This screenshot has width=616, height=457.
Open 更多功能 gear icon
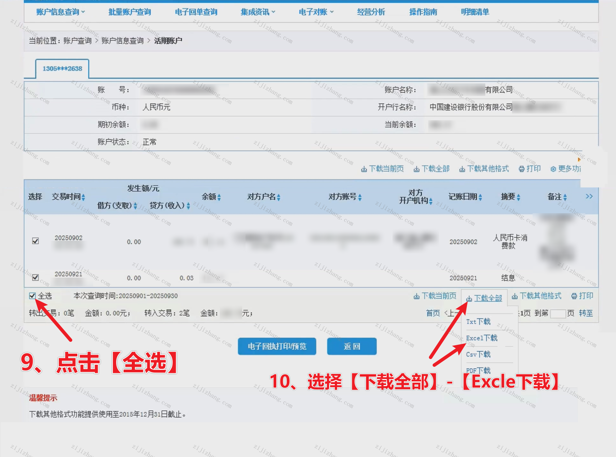click(553, 169)
